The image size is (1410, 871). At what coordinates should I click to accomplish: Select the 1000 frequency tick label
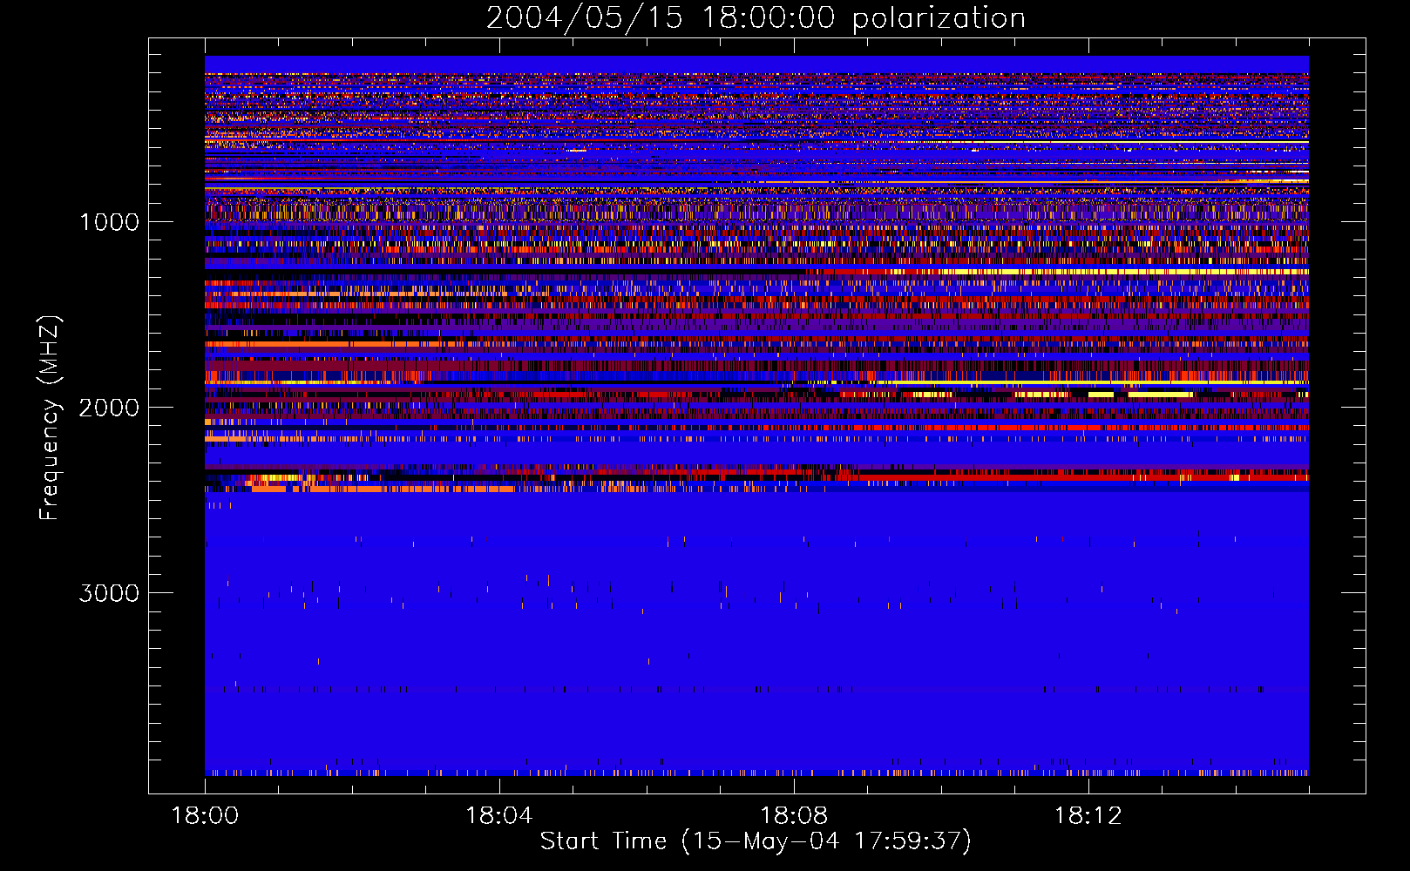coord(109,222)
